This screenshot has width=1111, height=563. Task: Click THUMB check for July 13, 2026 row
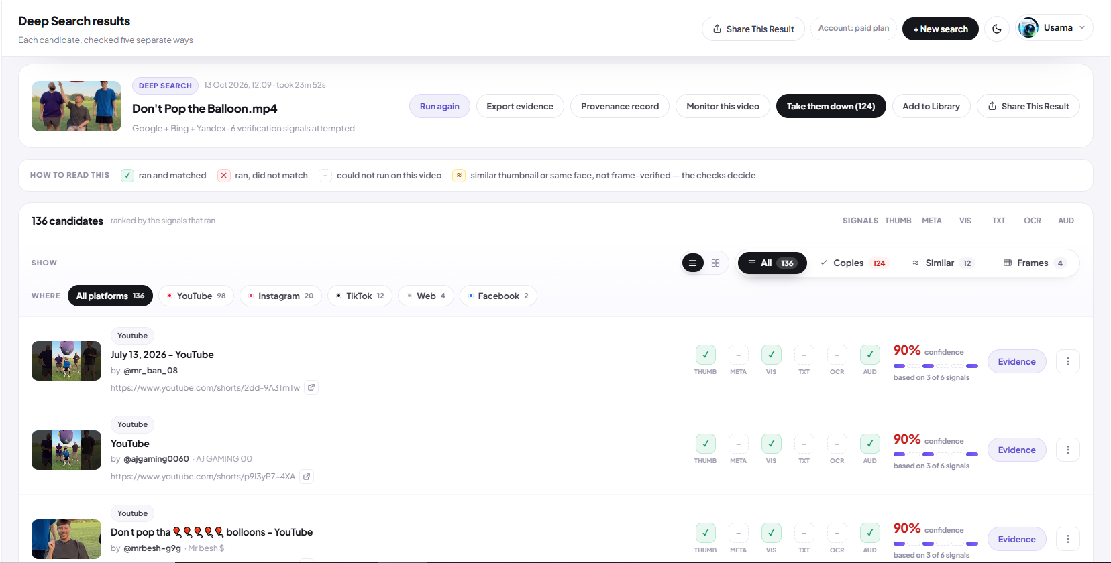point(705,355)
